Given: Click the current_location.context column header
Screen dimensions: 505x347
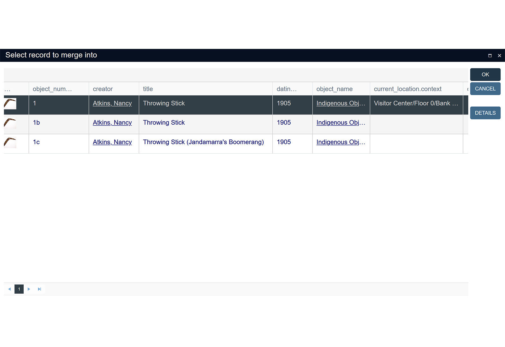Looking at the screenshot, I should click(407, 89).
